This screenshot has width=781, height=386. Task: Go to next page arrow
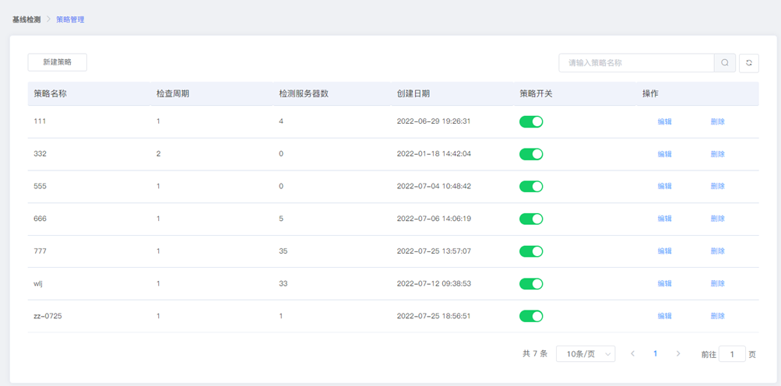point(678,353)
